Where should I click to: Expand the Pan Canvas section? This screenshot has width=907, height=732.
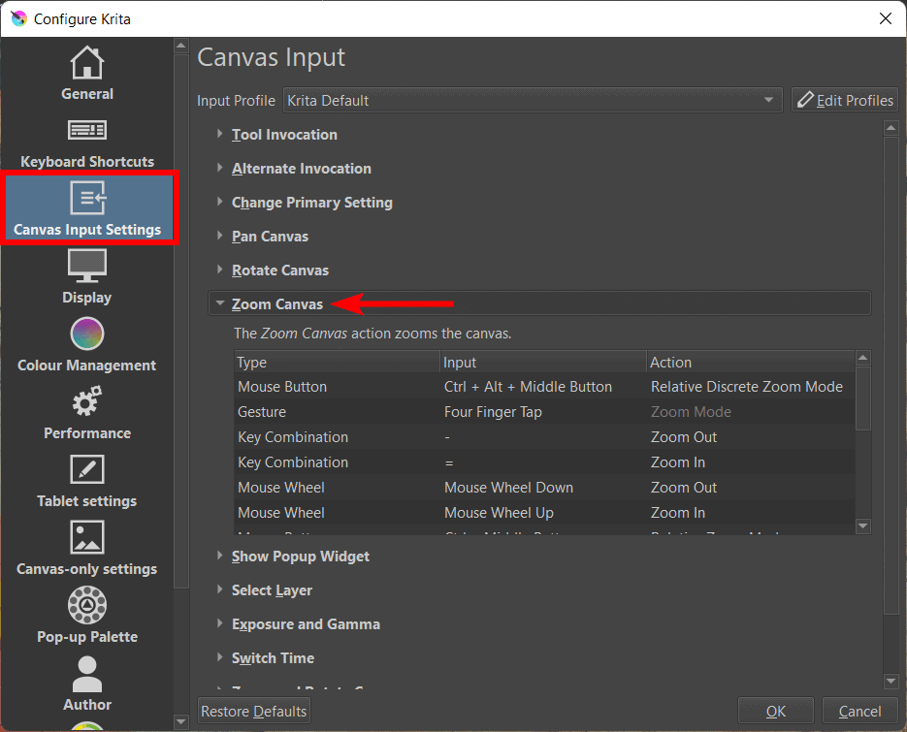tap(270, 236)
